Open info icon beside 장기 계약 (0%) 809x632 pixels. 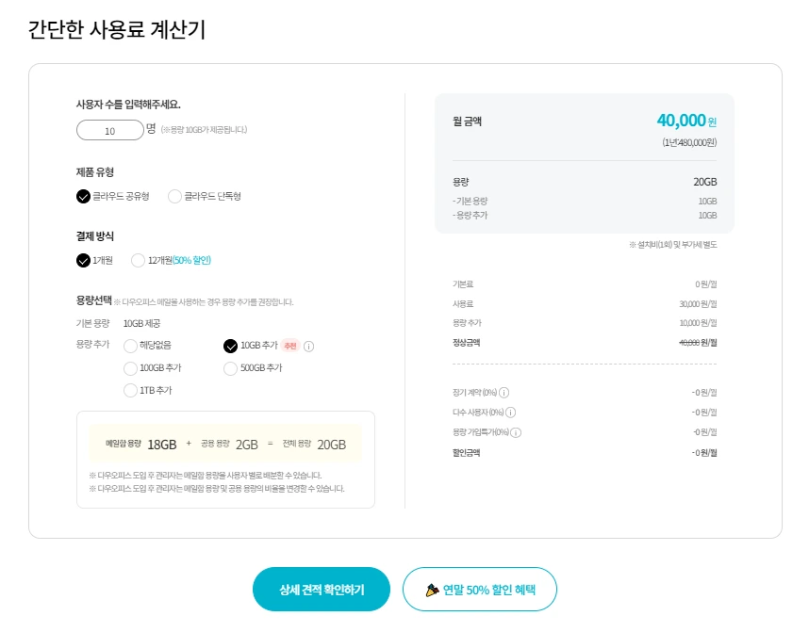click(x=504, y=393)
